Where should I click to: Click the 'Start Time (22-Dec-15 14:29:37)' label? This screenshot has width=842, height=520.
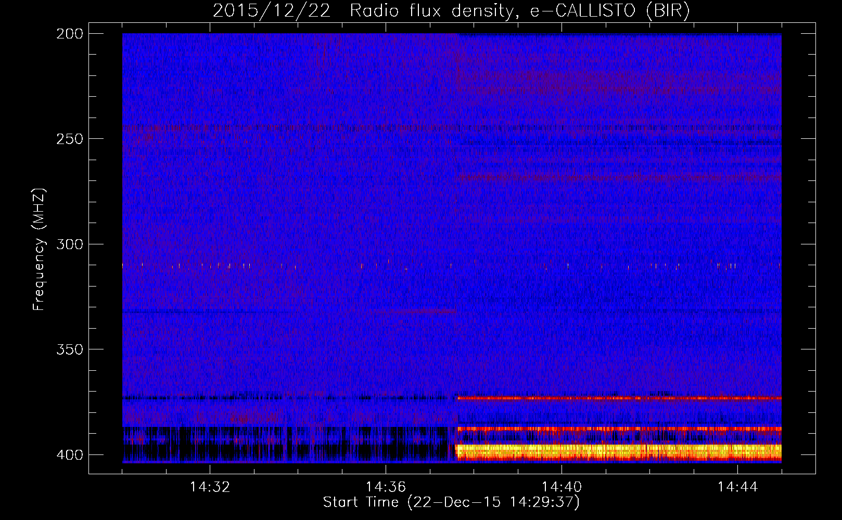click(451, 502)
